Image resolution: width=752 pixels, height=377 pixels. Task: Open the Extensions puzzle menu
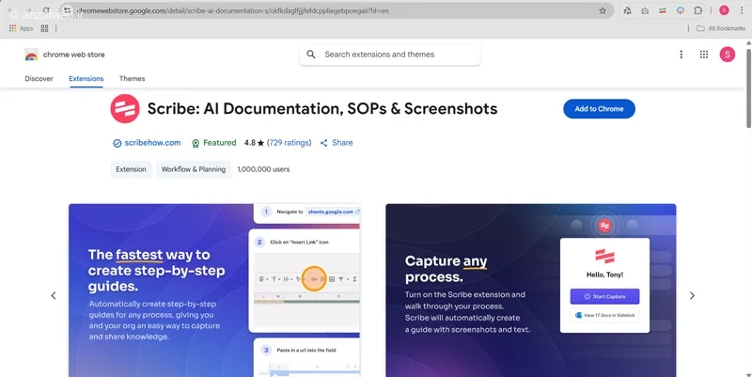[x=697, y=10]
